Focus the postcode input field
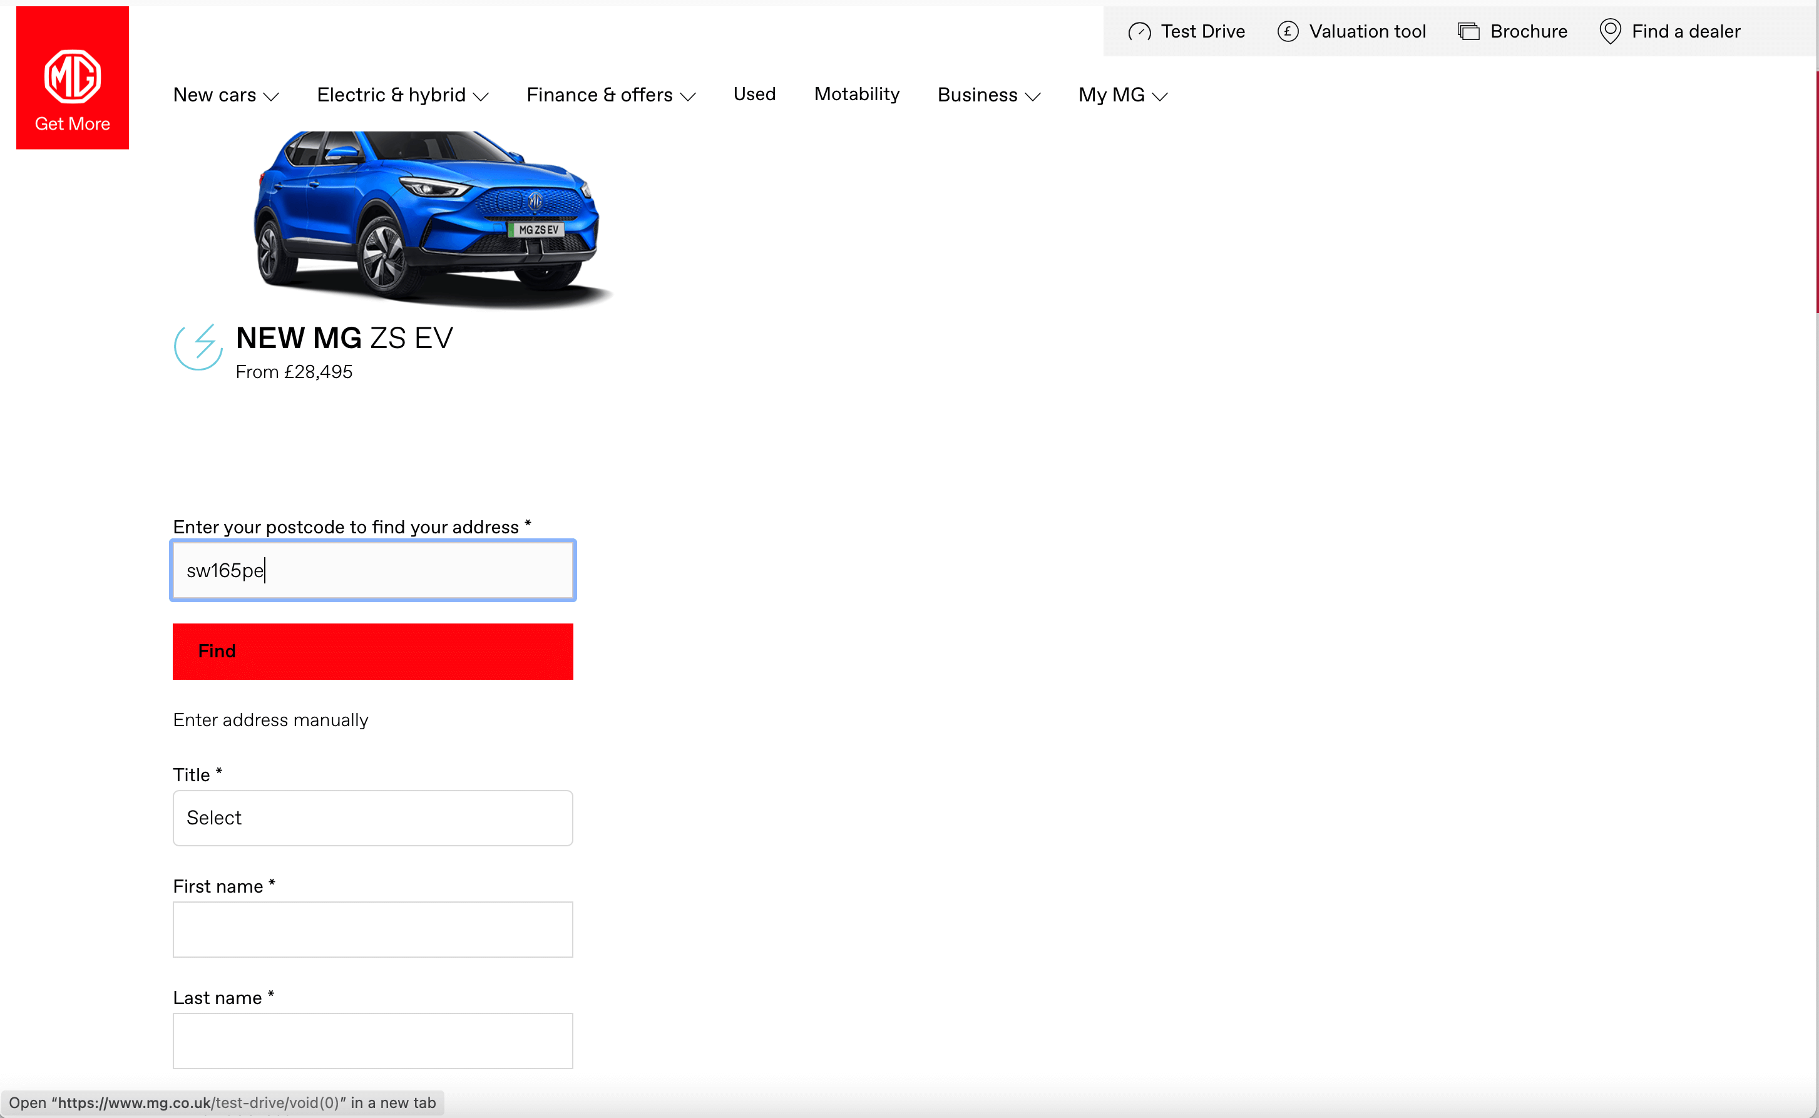 tap(372, 571)
